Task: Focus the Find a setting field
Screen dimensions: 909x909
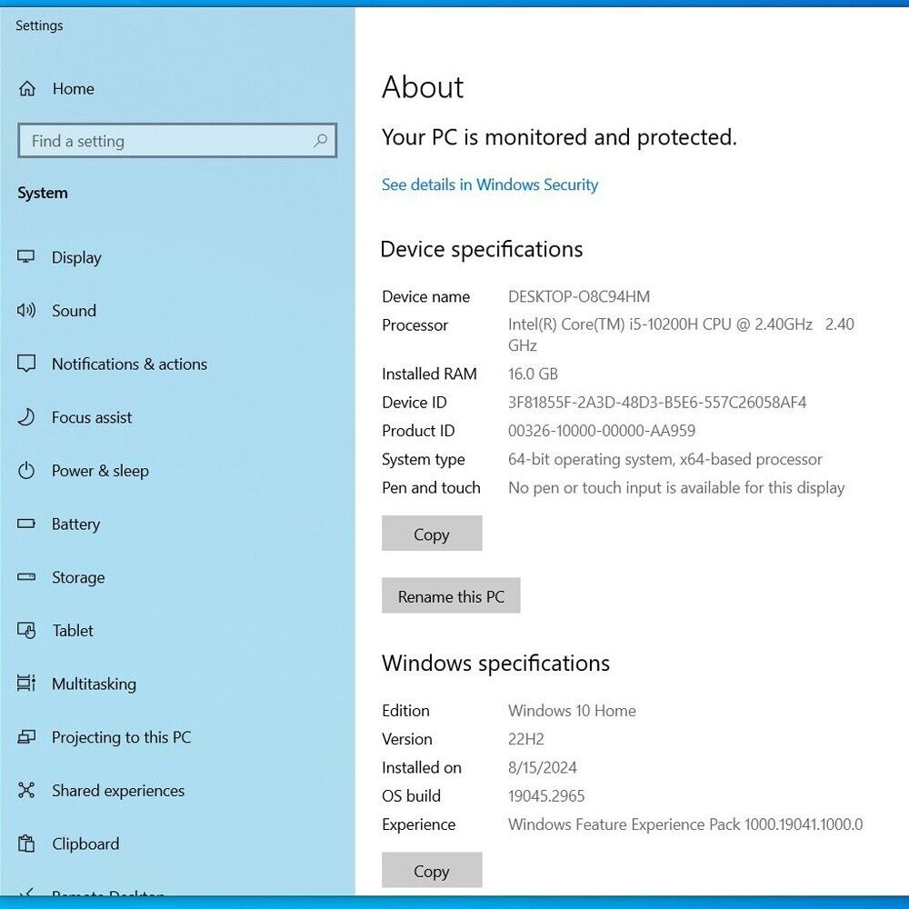Action: point(177,140)
